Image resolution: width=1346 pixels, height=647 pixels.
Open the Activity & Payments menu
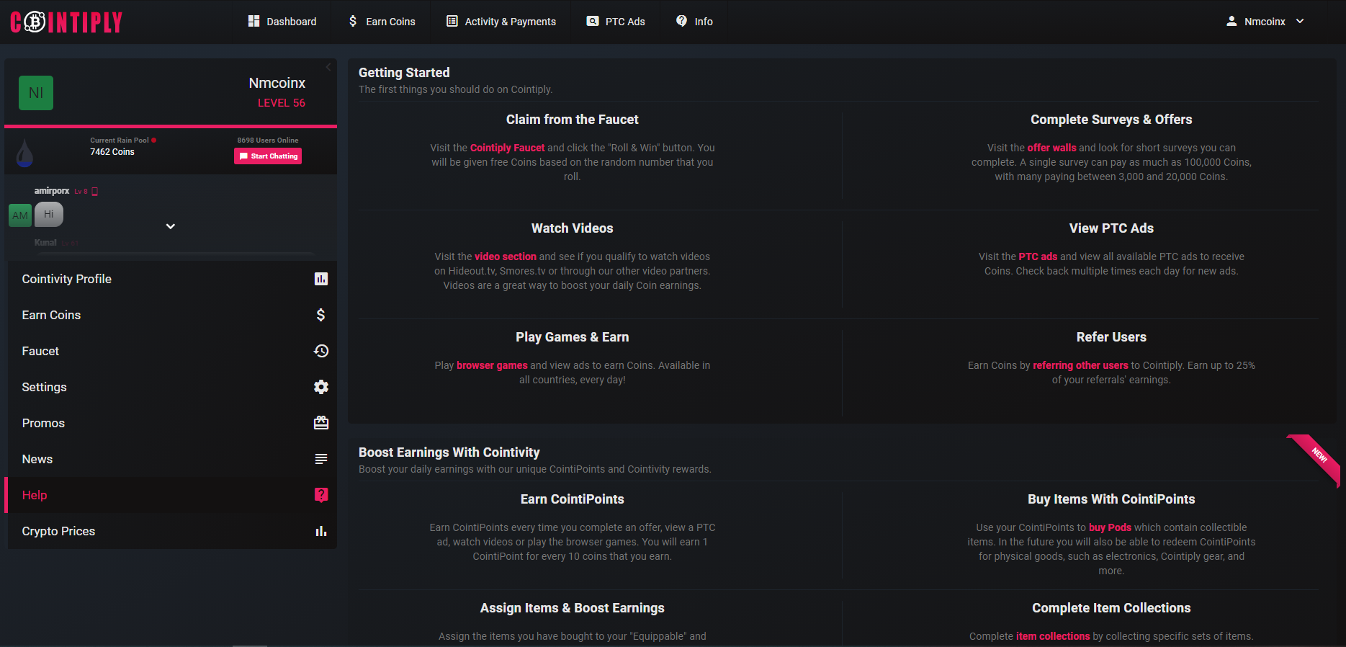501,22
